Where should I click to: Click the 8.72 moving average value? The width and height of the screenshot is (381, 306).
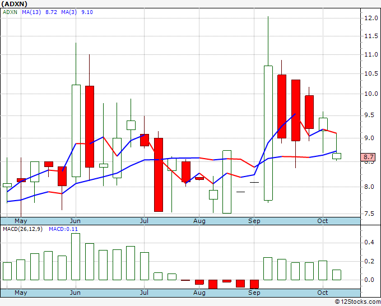click(51, 12)
